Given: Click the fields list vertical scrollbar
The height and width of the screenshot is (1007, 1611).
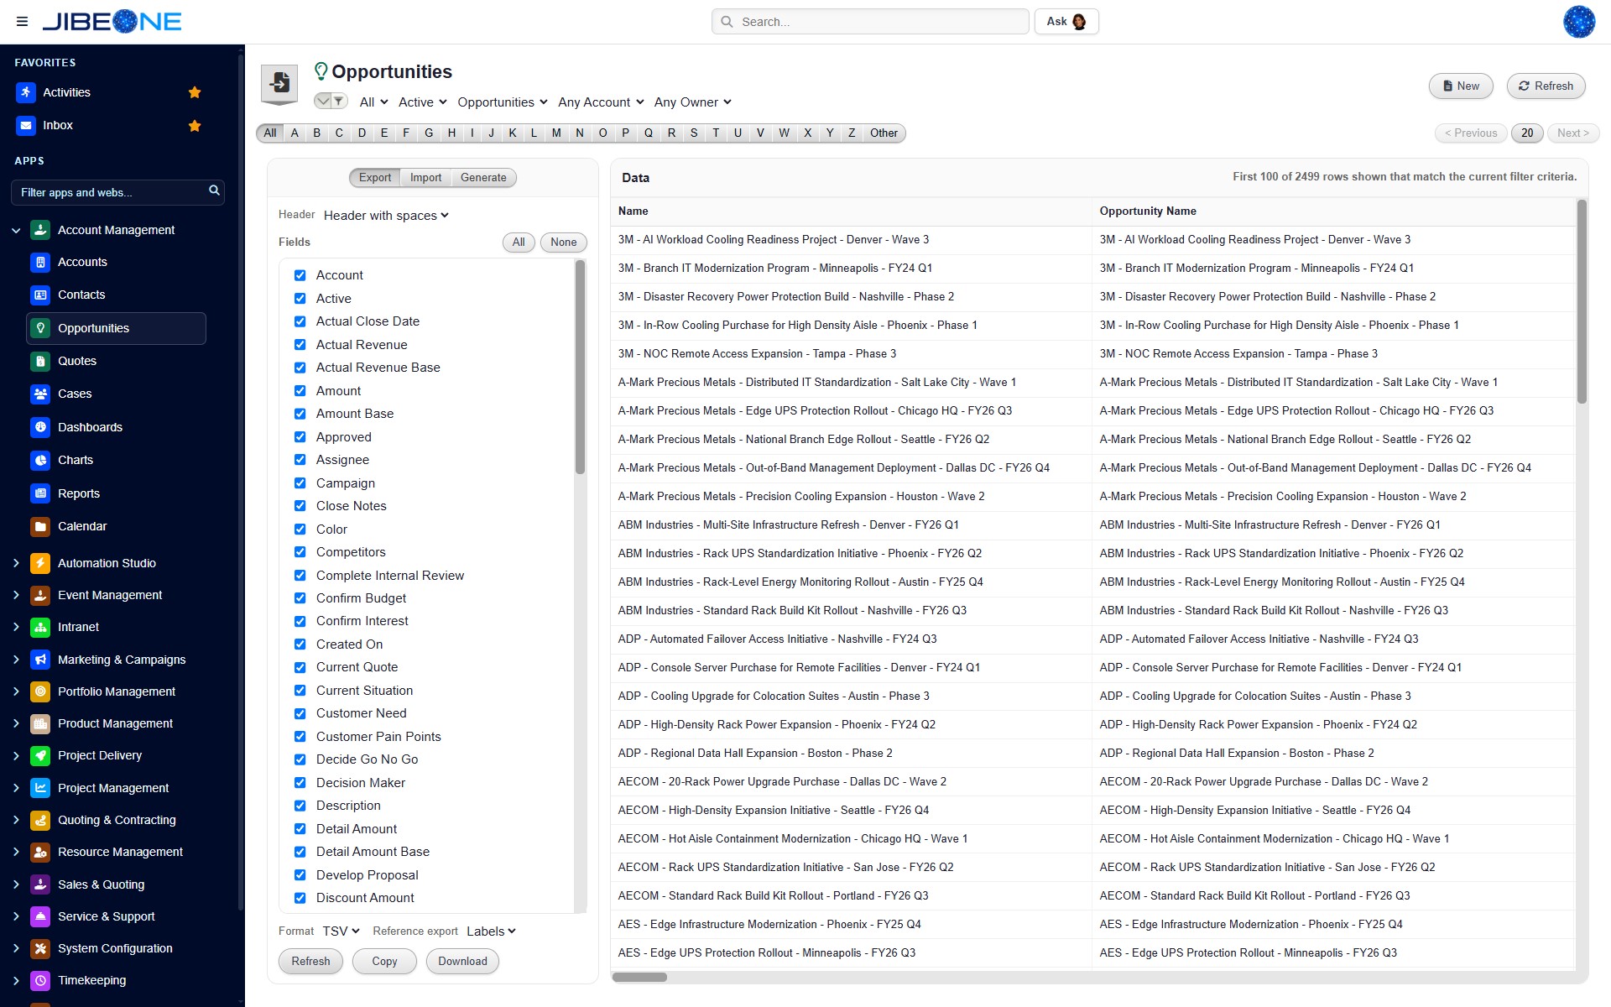Looking at the screenshot, I should [x=580, y=368].
